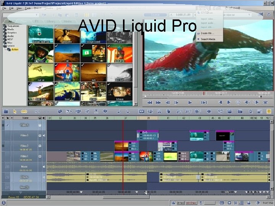The width and height of the screenshot is (275, 206).
Task: Click the play in-to-out button
Action: tap(204, 103)
